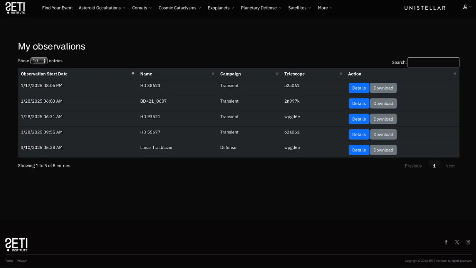
Task: Click the Search input field
Action: coord(433,63)
